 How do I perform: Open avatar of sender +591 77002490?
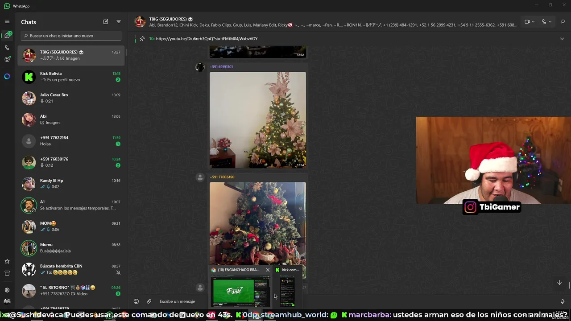200,177
